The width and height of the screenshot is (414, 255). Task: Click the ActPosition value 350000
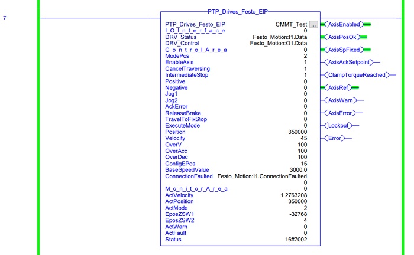point(297,201)
